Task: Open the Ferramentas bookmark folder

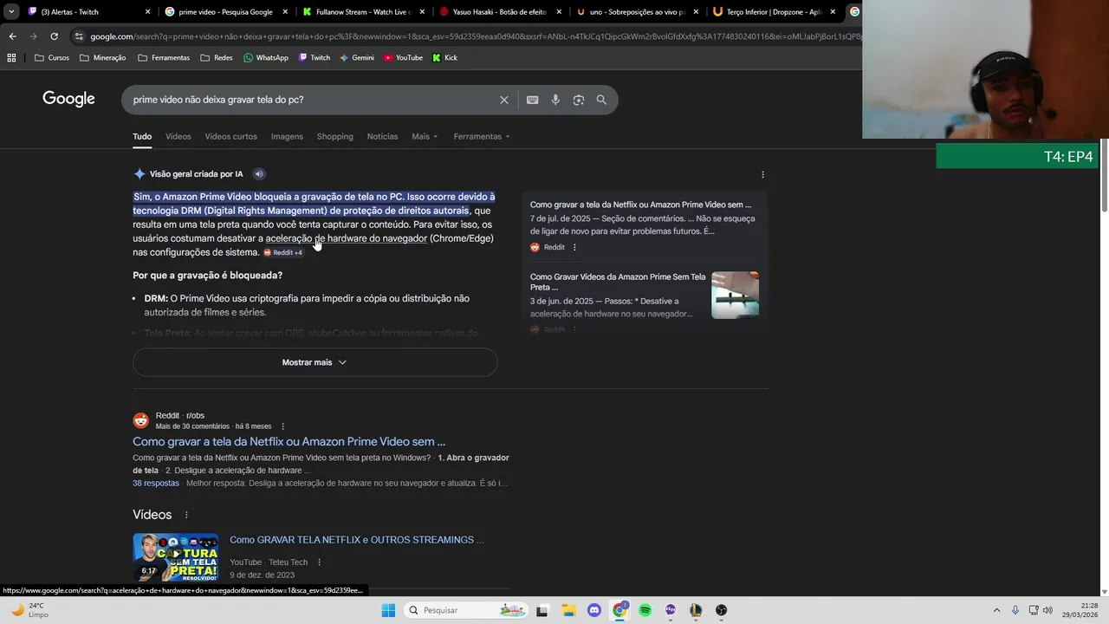Action: [163, 57]
